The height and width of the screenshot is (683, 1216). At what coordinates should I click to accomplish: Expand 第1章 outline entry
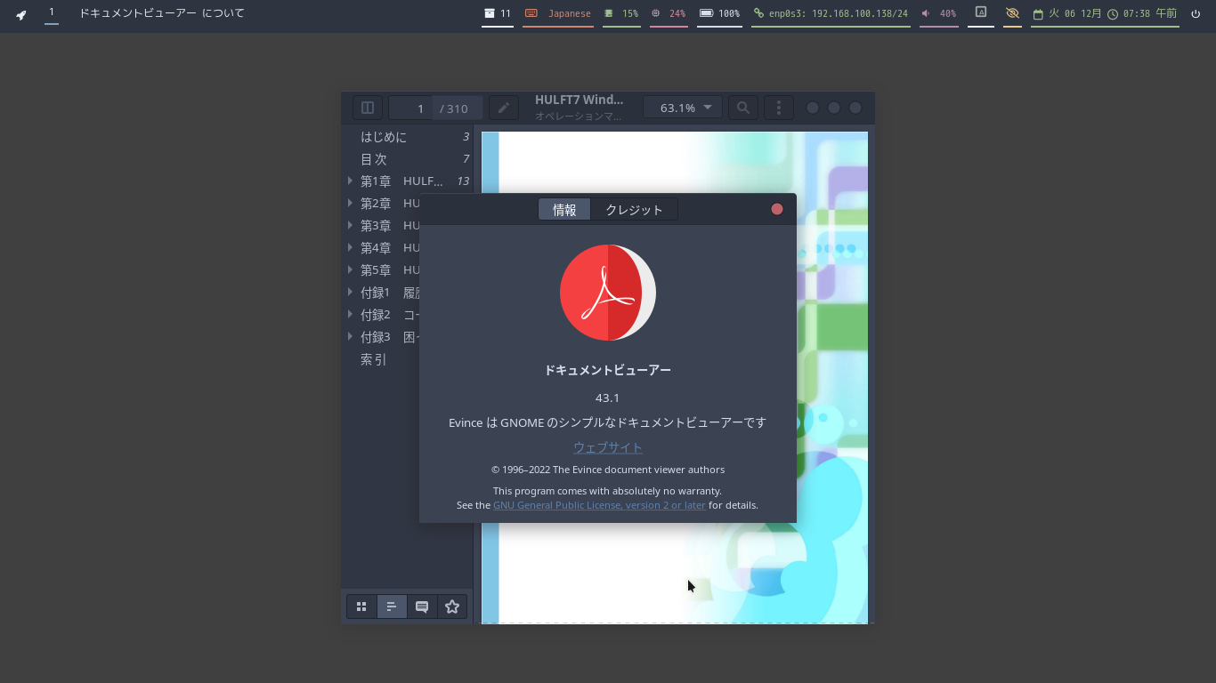(x=351, y=181)
